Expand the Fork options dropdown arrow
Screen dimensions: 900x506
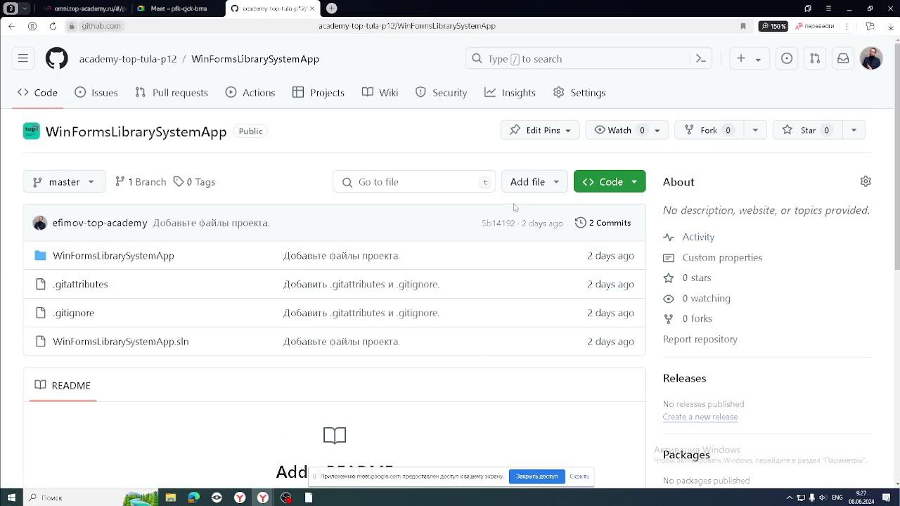[755, 130]
